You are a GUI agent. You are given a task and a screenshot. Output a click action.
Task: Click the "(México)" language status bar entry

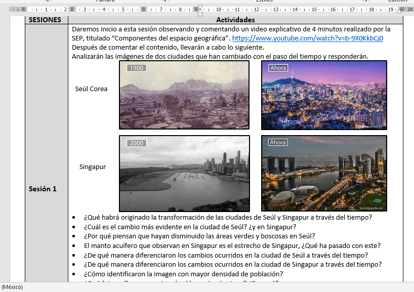pyautogui.click(x=12, y=287)
